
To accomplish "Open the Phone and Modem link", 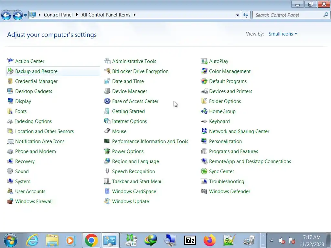I will 36,151.
